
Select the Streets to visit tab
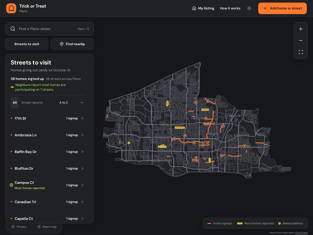(x=27, y=44)
